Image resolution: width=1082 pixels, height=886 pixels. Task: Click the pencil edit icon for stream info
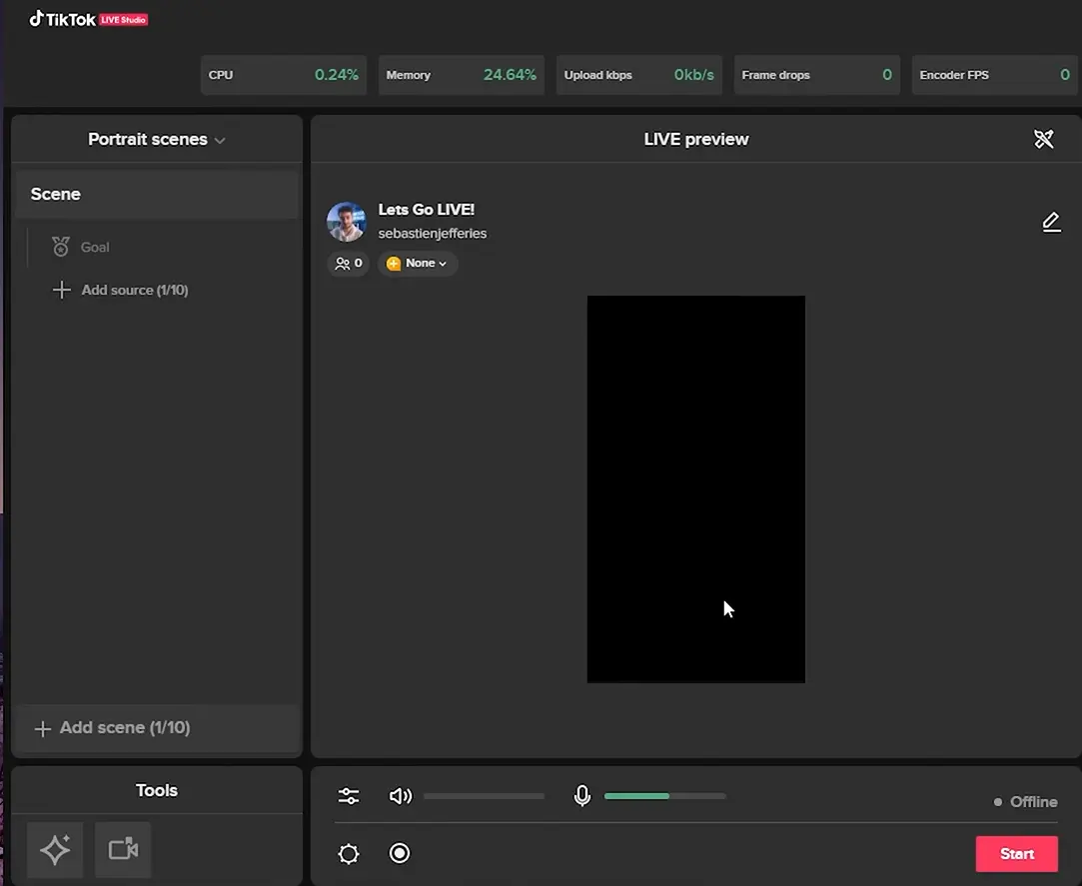(x=1051, y=222)
